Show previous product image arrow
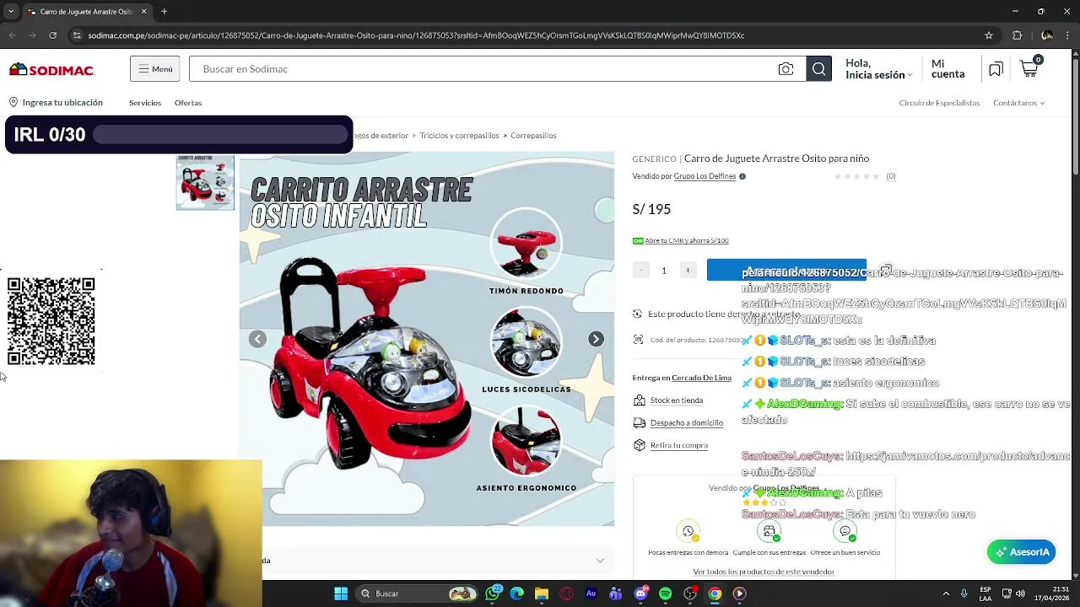The width and height of the screenshot is (1080, 607). (257, 339)
